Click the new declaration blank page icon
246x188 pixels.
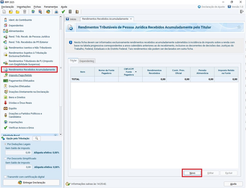tap(4, 12)
